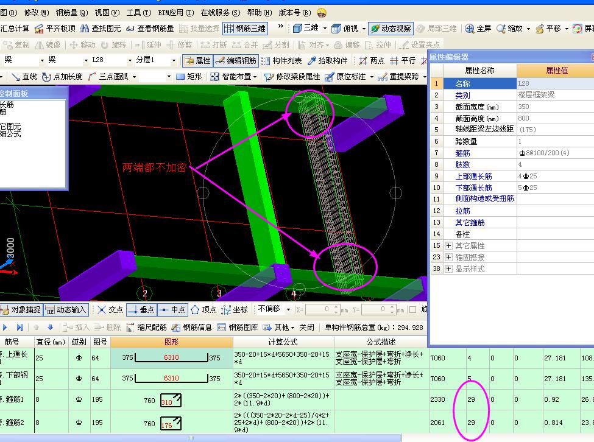
Task: Click 两点 axis tool
Action: (x=372, y=60)
